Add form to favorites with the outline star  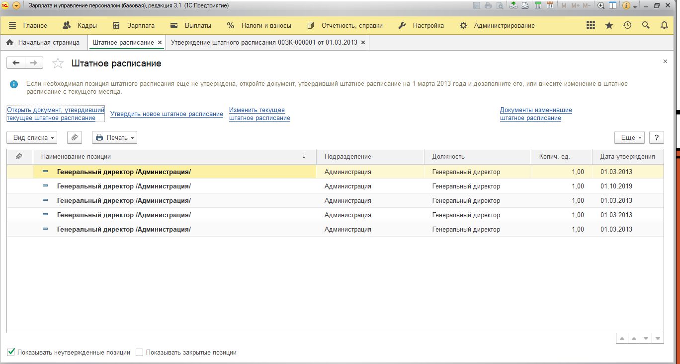coord(58,63)
